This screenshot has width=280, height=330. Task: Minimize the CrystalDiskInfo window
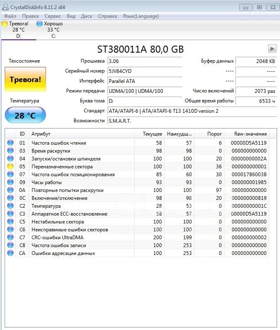[246, 7]
